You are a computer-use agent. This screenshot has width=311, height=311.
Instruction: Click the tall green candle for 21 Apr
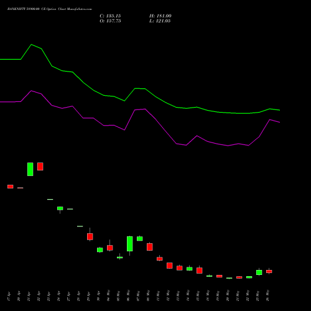(30, 169)
